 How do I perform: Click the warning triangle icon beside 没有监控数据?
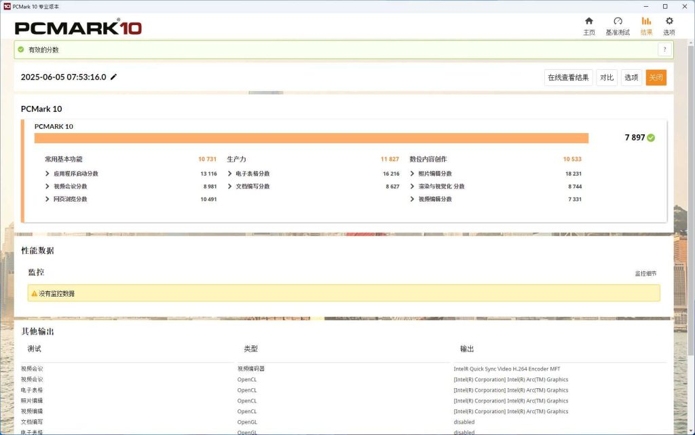34,294
